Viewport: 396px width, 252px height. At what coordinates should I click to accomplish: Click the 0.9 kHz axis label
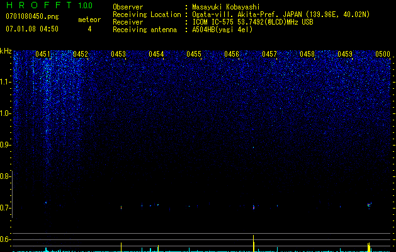coord(6,145)
